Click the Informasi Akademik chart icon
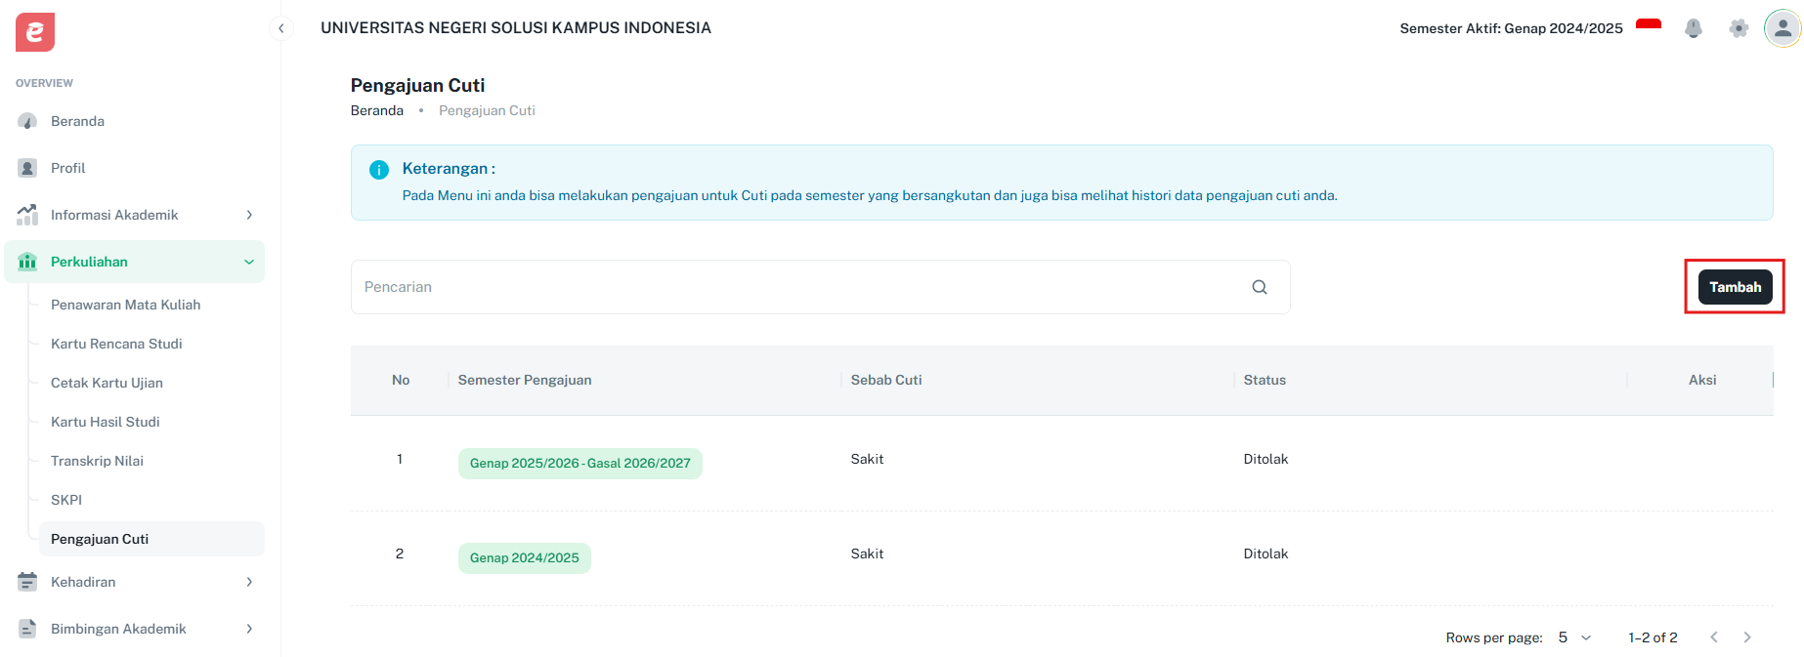 click(x=27, y=215)
